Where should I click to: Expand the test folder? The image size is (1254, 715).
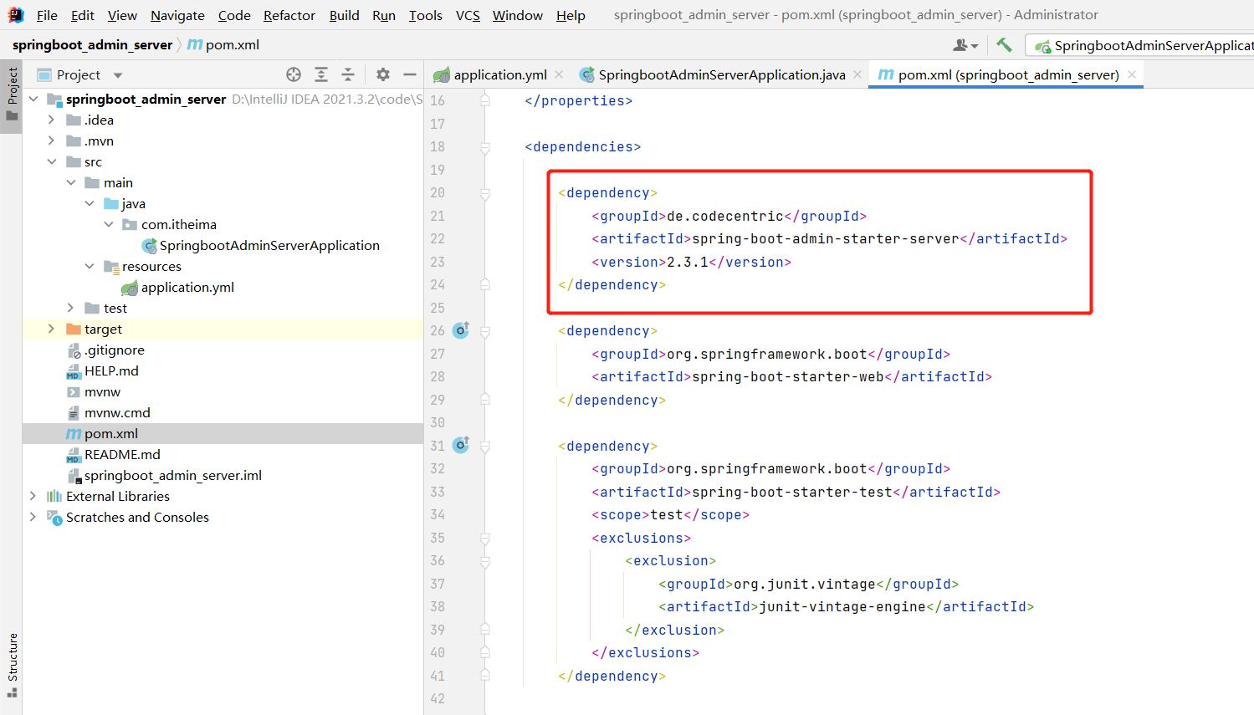point(71,308)
